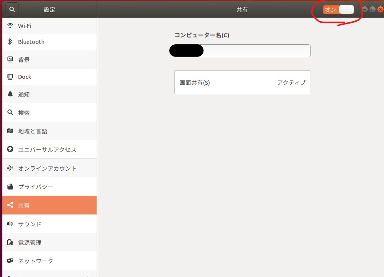Select オンラインアカウント in sidebar
The width and height of the screenshot is (384, 277).
pos(49,168)
